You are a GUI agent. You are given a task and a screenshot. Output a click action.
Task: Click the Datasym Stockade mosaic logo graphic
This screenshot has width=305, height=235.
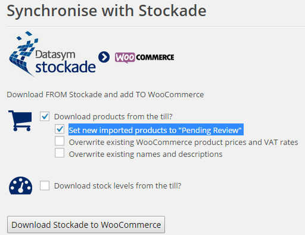pyautogui.click(x=23, y=54)
